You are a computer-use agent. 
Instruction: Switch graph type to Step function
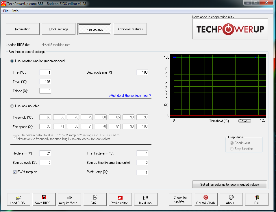click(x=232, y=149)
